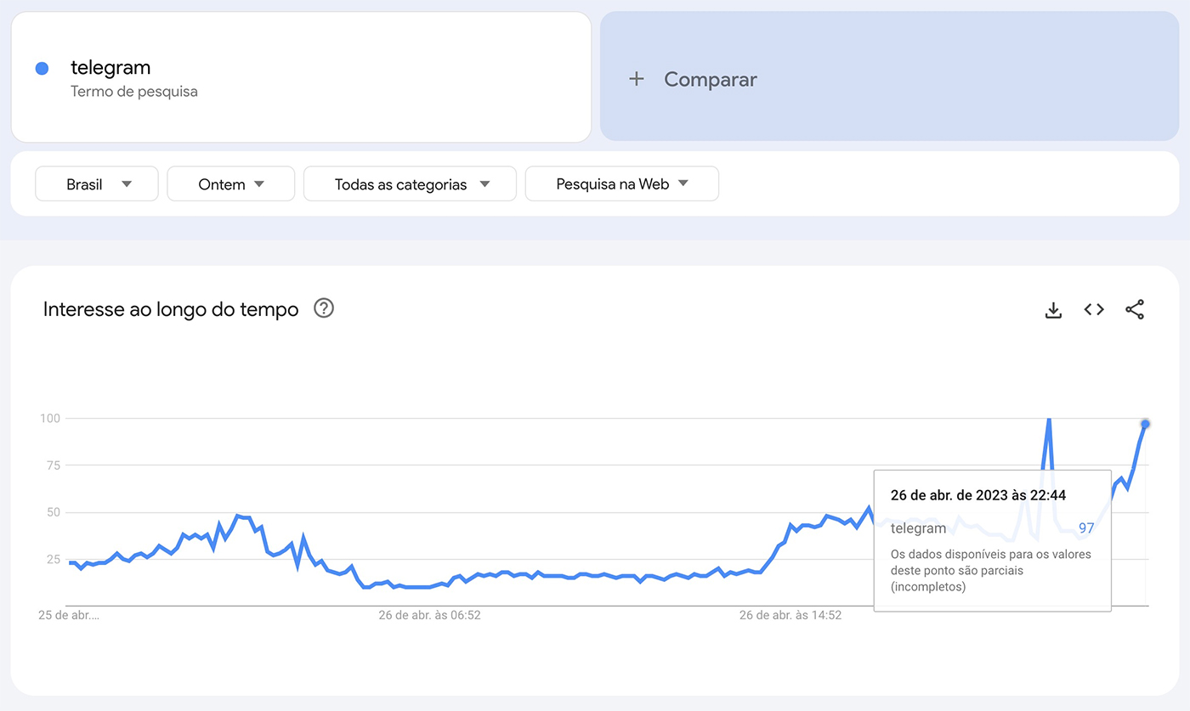Viewport: 1190px width, 711px height.
Task: Click the blue endpoint marker on the chart
Action: pyautogui.click(x=1145, y=422)
